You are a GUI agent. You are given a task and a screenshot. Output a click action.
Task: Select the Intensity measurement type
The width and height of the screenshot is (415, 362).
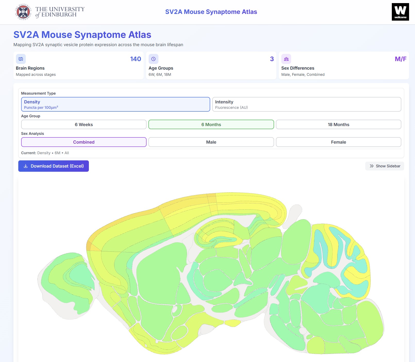pyautogui.click(x=306, y=104)
